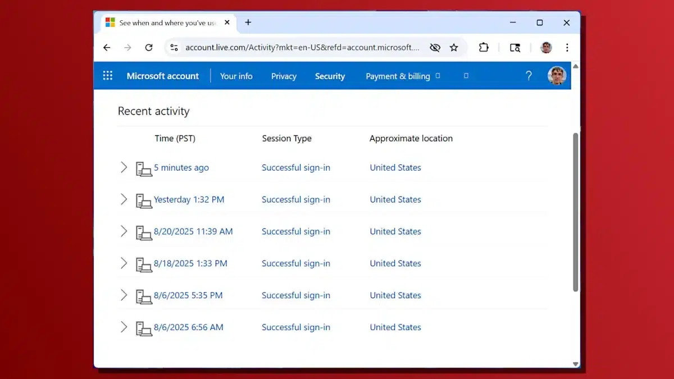Click the Chrome profile avatar
The width and height of the screenshot is (674, 379).
point(545,48)
